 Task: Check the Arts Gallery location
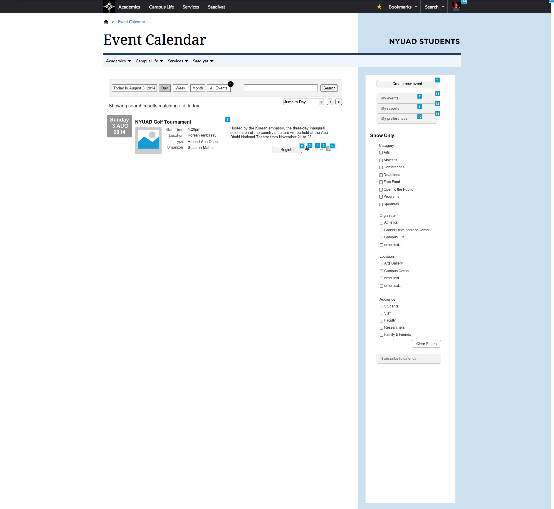pyautogui.click(x=382, y=264)
